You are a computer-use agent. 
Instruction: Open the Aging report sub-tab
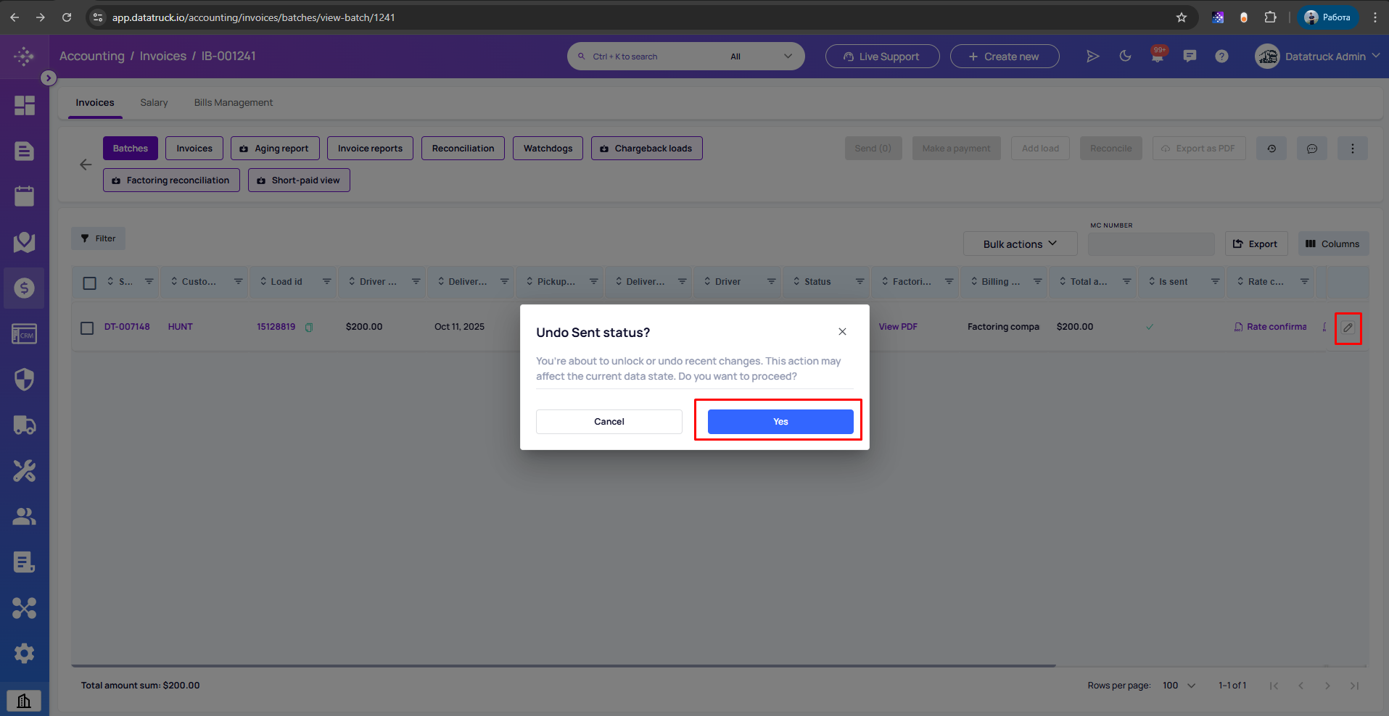click(275, 149)
